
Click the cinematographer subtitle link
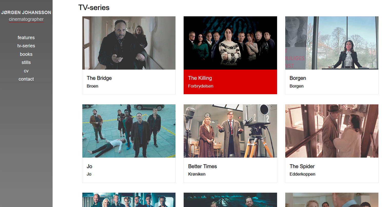(x=26, y=19)
